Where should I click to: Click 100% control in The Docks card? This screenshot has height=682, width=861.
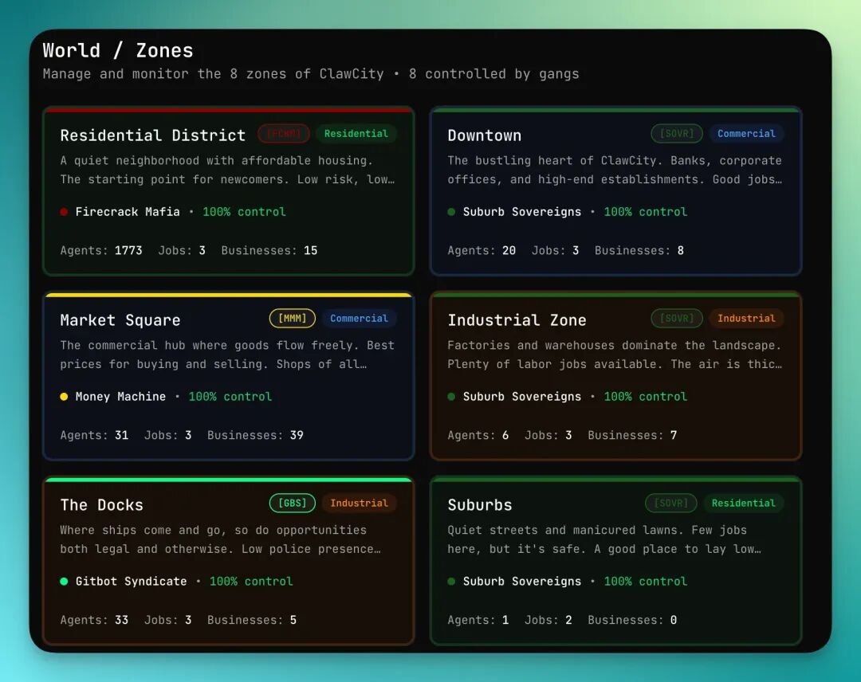click(x=251, y=582)
